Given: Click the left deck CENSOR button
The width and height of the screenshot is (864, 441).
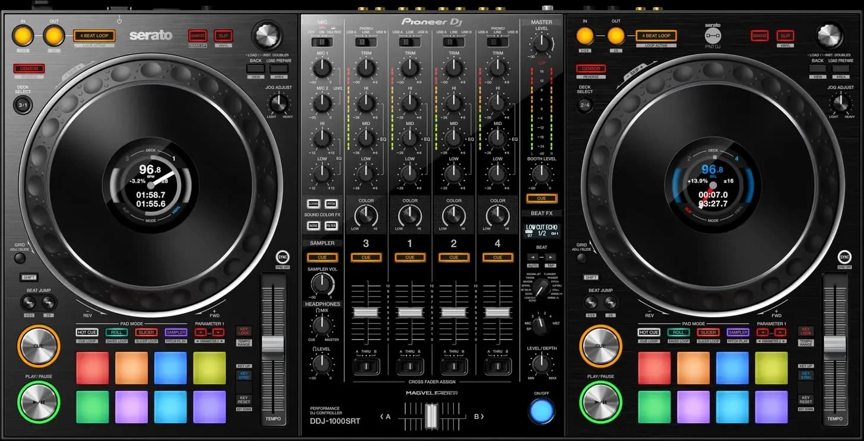Looking at the screenshot, I should click(x=29, y=69).
